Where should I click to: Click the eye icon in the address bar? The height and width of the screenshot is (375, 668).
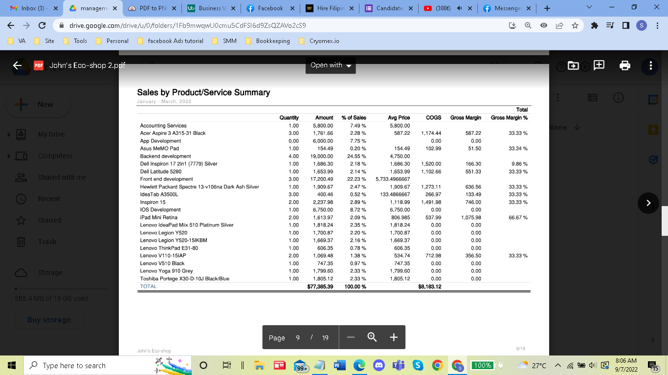[x=544, y=25]
